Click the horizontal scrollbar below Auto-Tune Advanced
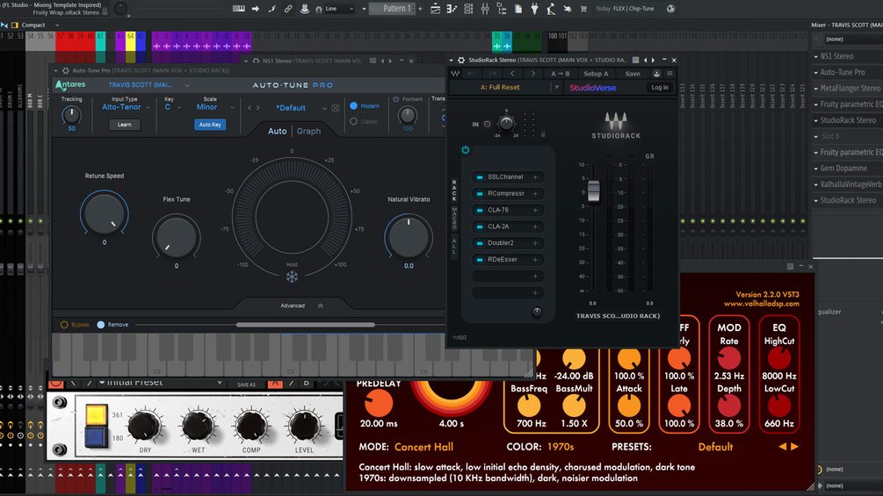 (x=305, y=325)
